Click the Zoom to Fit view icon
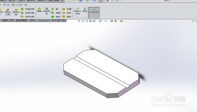The height and width of the screenshot is (112, 197). coord(79,21)
